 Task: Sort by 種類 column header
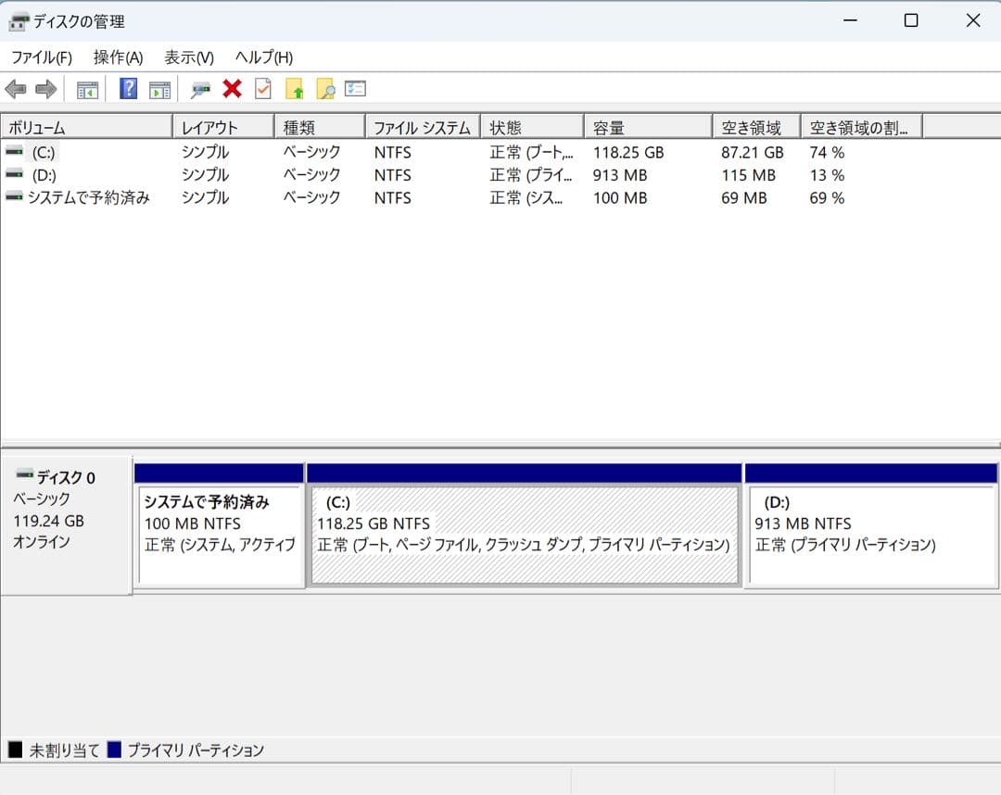(320, 127)
